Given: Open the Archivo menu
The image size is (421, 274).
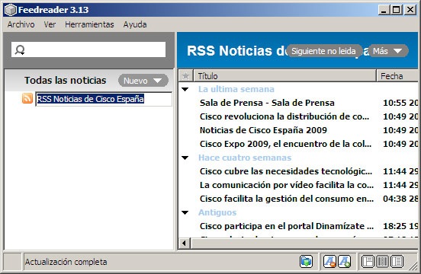Looking at the screenshot, I should click(21, 24).
